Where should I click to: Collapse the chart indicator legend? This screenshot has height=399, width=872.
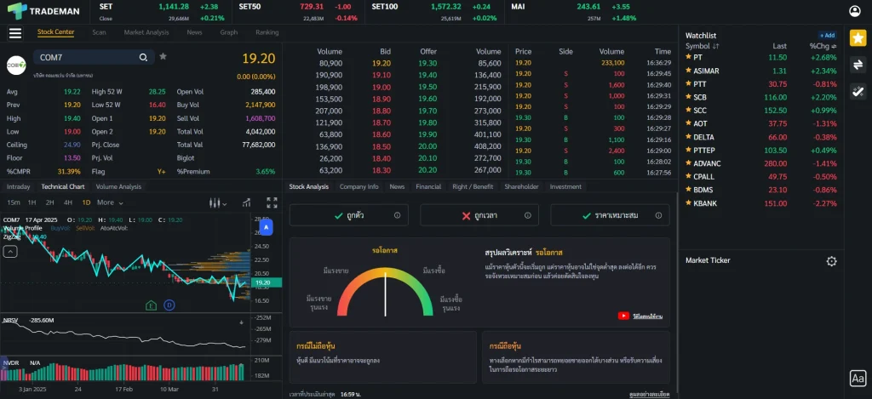click(x=11, y=252)
